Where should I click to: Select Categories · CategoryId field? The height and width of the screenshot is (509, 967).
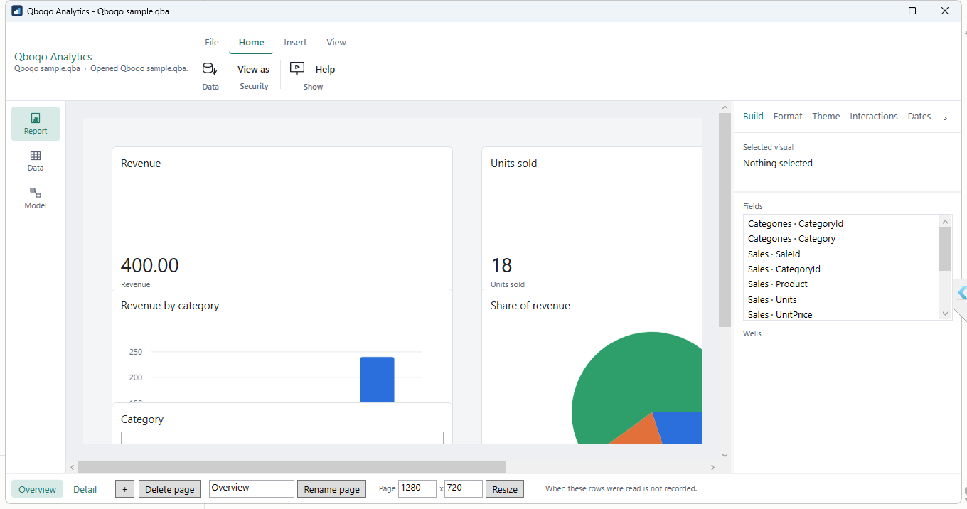tap(841, 224)
